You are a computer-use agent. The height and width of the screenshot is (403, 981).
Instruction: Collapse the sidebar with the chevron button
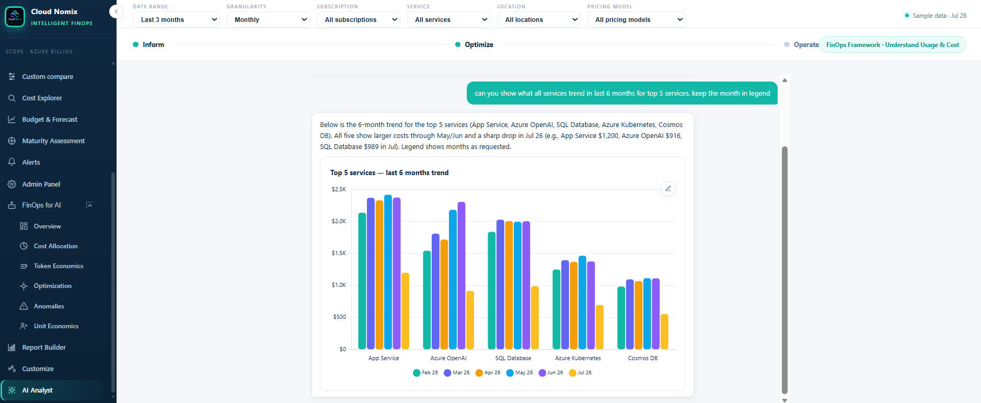coord(116,11)
